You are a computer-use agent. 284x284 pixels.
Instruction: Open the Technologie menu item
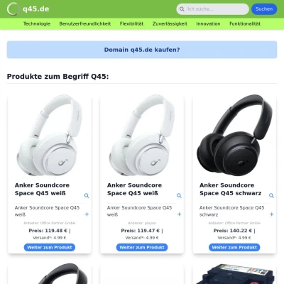(37, 23)
